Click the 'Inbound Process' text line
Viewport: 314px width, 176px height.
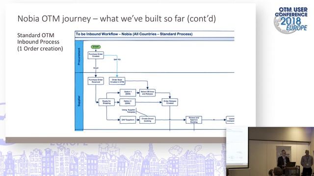pos(38,42)
